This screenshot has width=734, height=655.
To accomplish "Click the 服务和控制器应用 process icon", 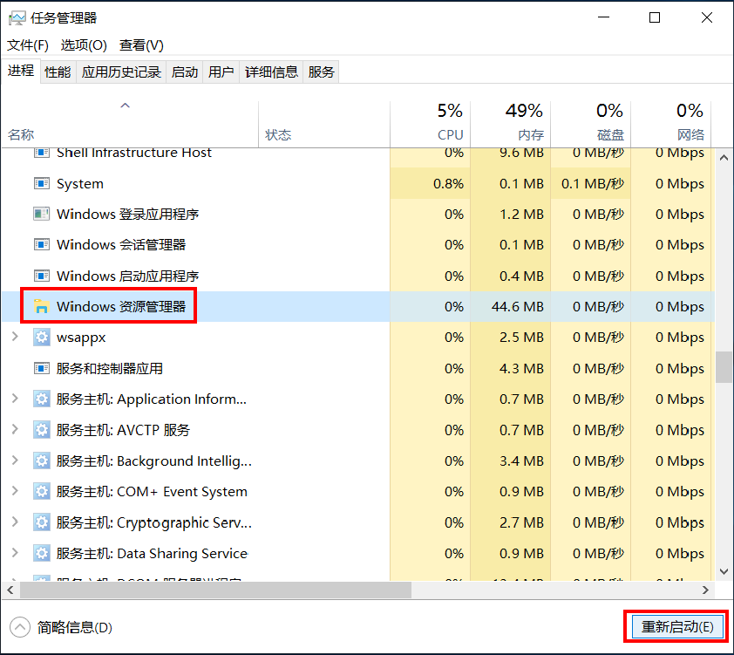I will click(x=41, y=368).
